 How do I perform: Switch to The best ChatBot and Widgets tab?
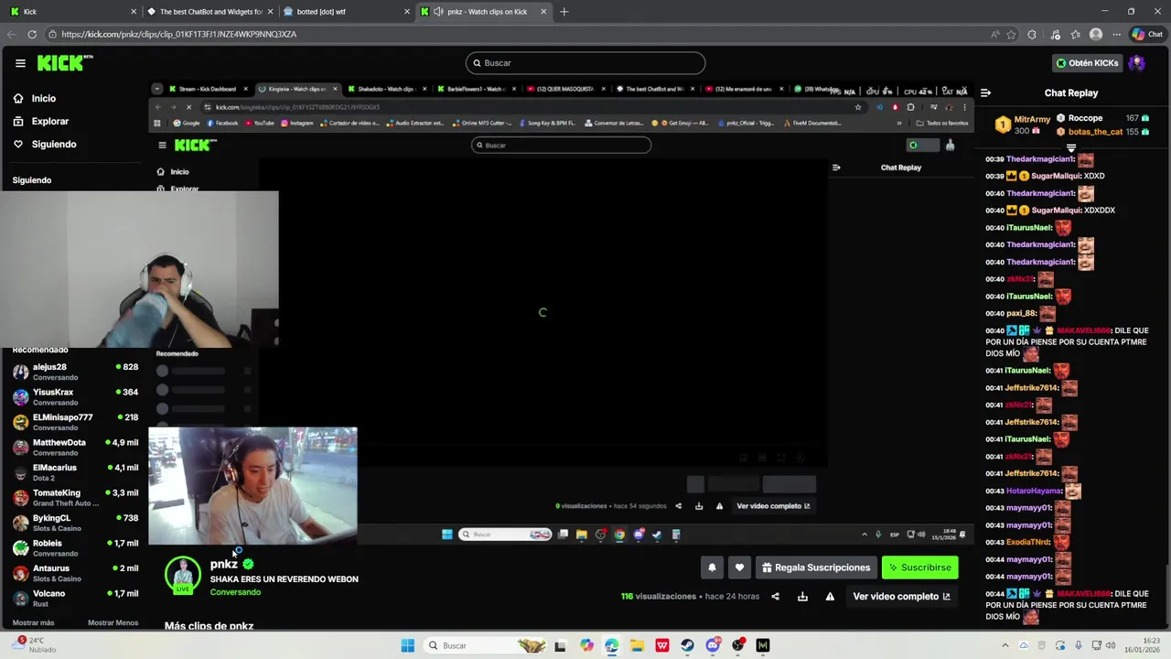point(209,12)
